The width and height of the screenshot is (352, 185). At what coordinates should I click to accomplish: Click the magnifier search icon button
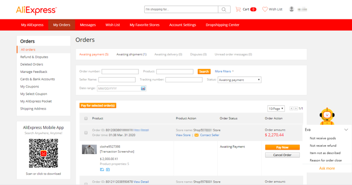click(224, 9)
